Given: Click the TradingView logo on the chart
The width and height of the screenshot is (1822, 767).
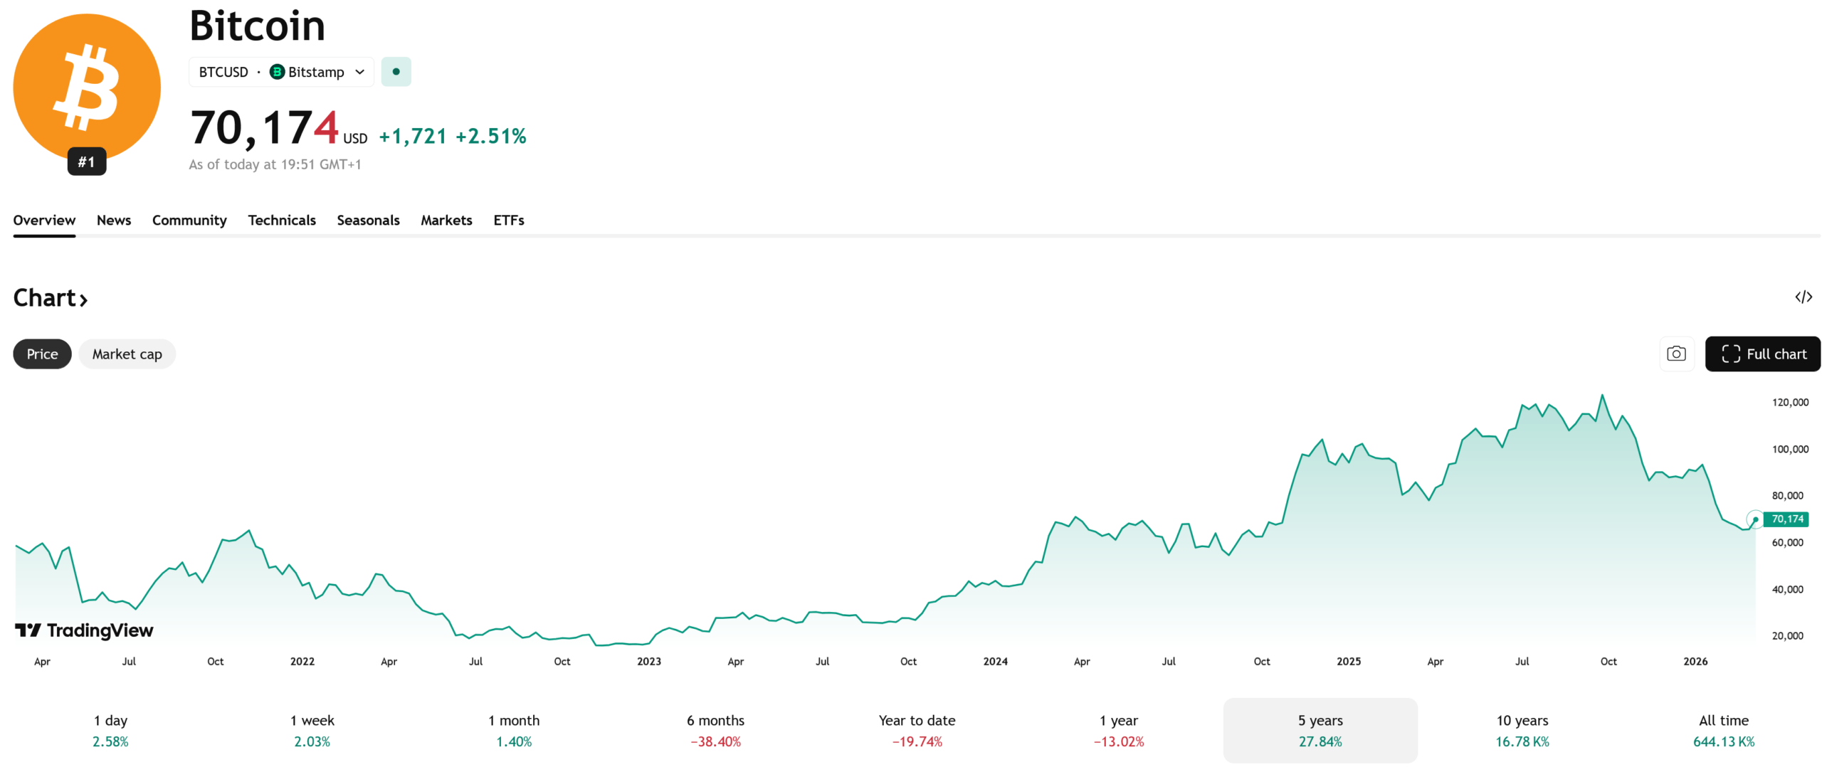Looking at the screenshot, I should point(84,630).
